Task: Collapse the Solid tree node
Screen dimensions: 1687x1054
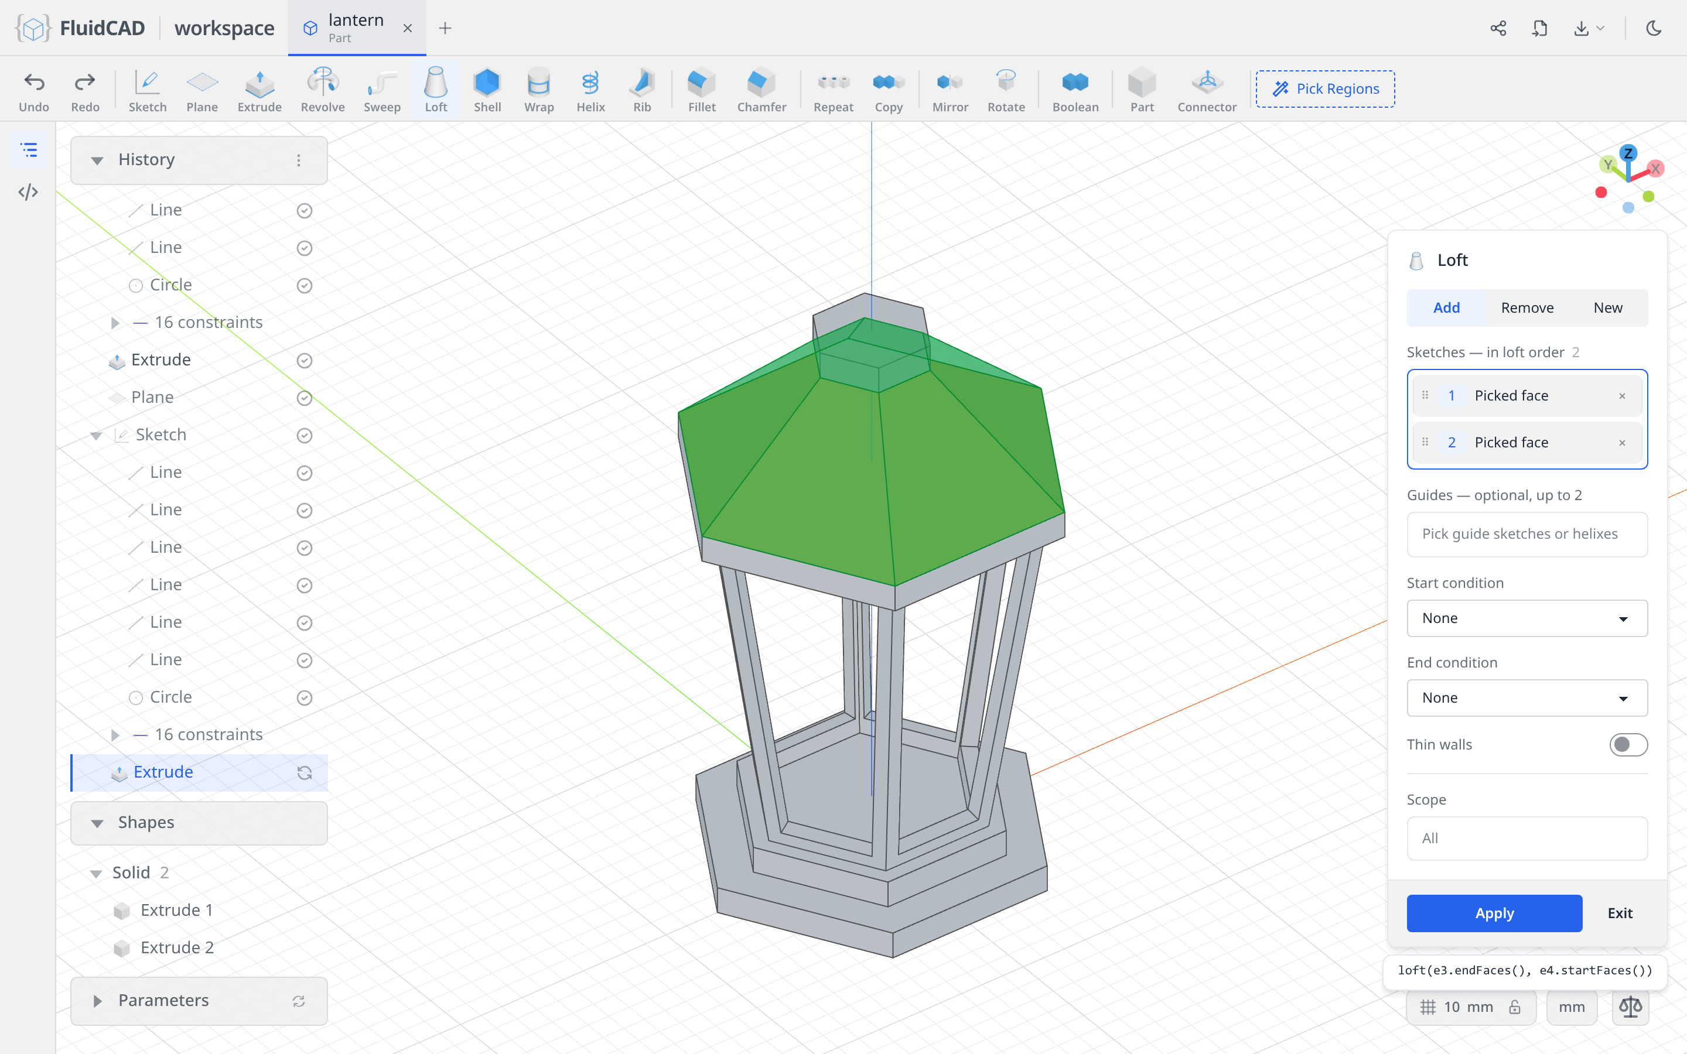Action: pyautogui.click(x=96, y=872)
